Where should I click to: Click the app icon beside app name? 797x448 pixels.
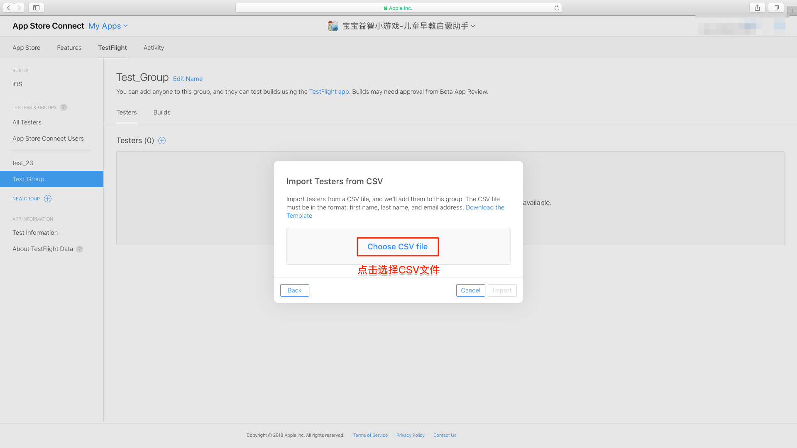333,26
